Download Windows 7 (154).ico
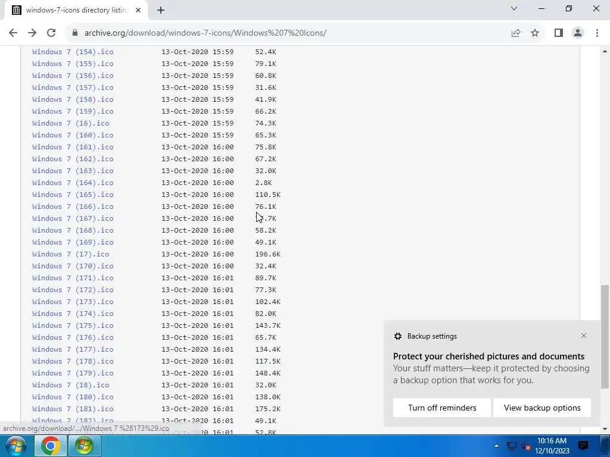This screenshot has width=610, height=457. (x=73, y=52)
